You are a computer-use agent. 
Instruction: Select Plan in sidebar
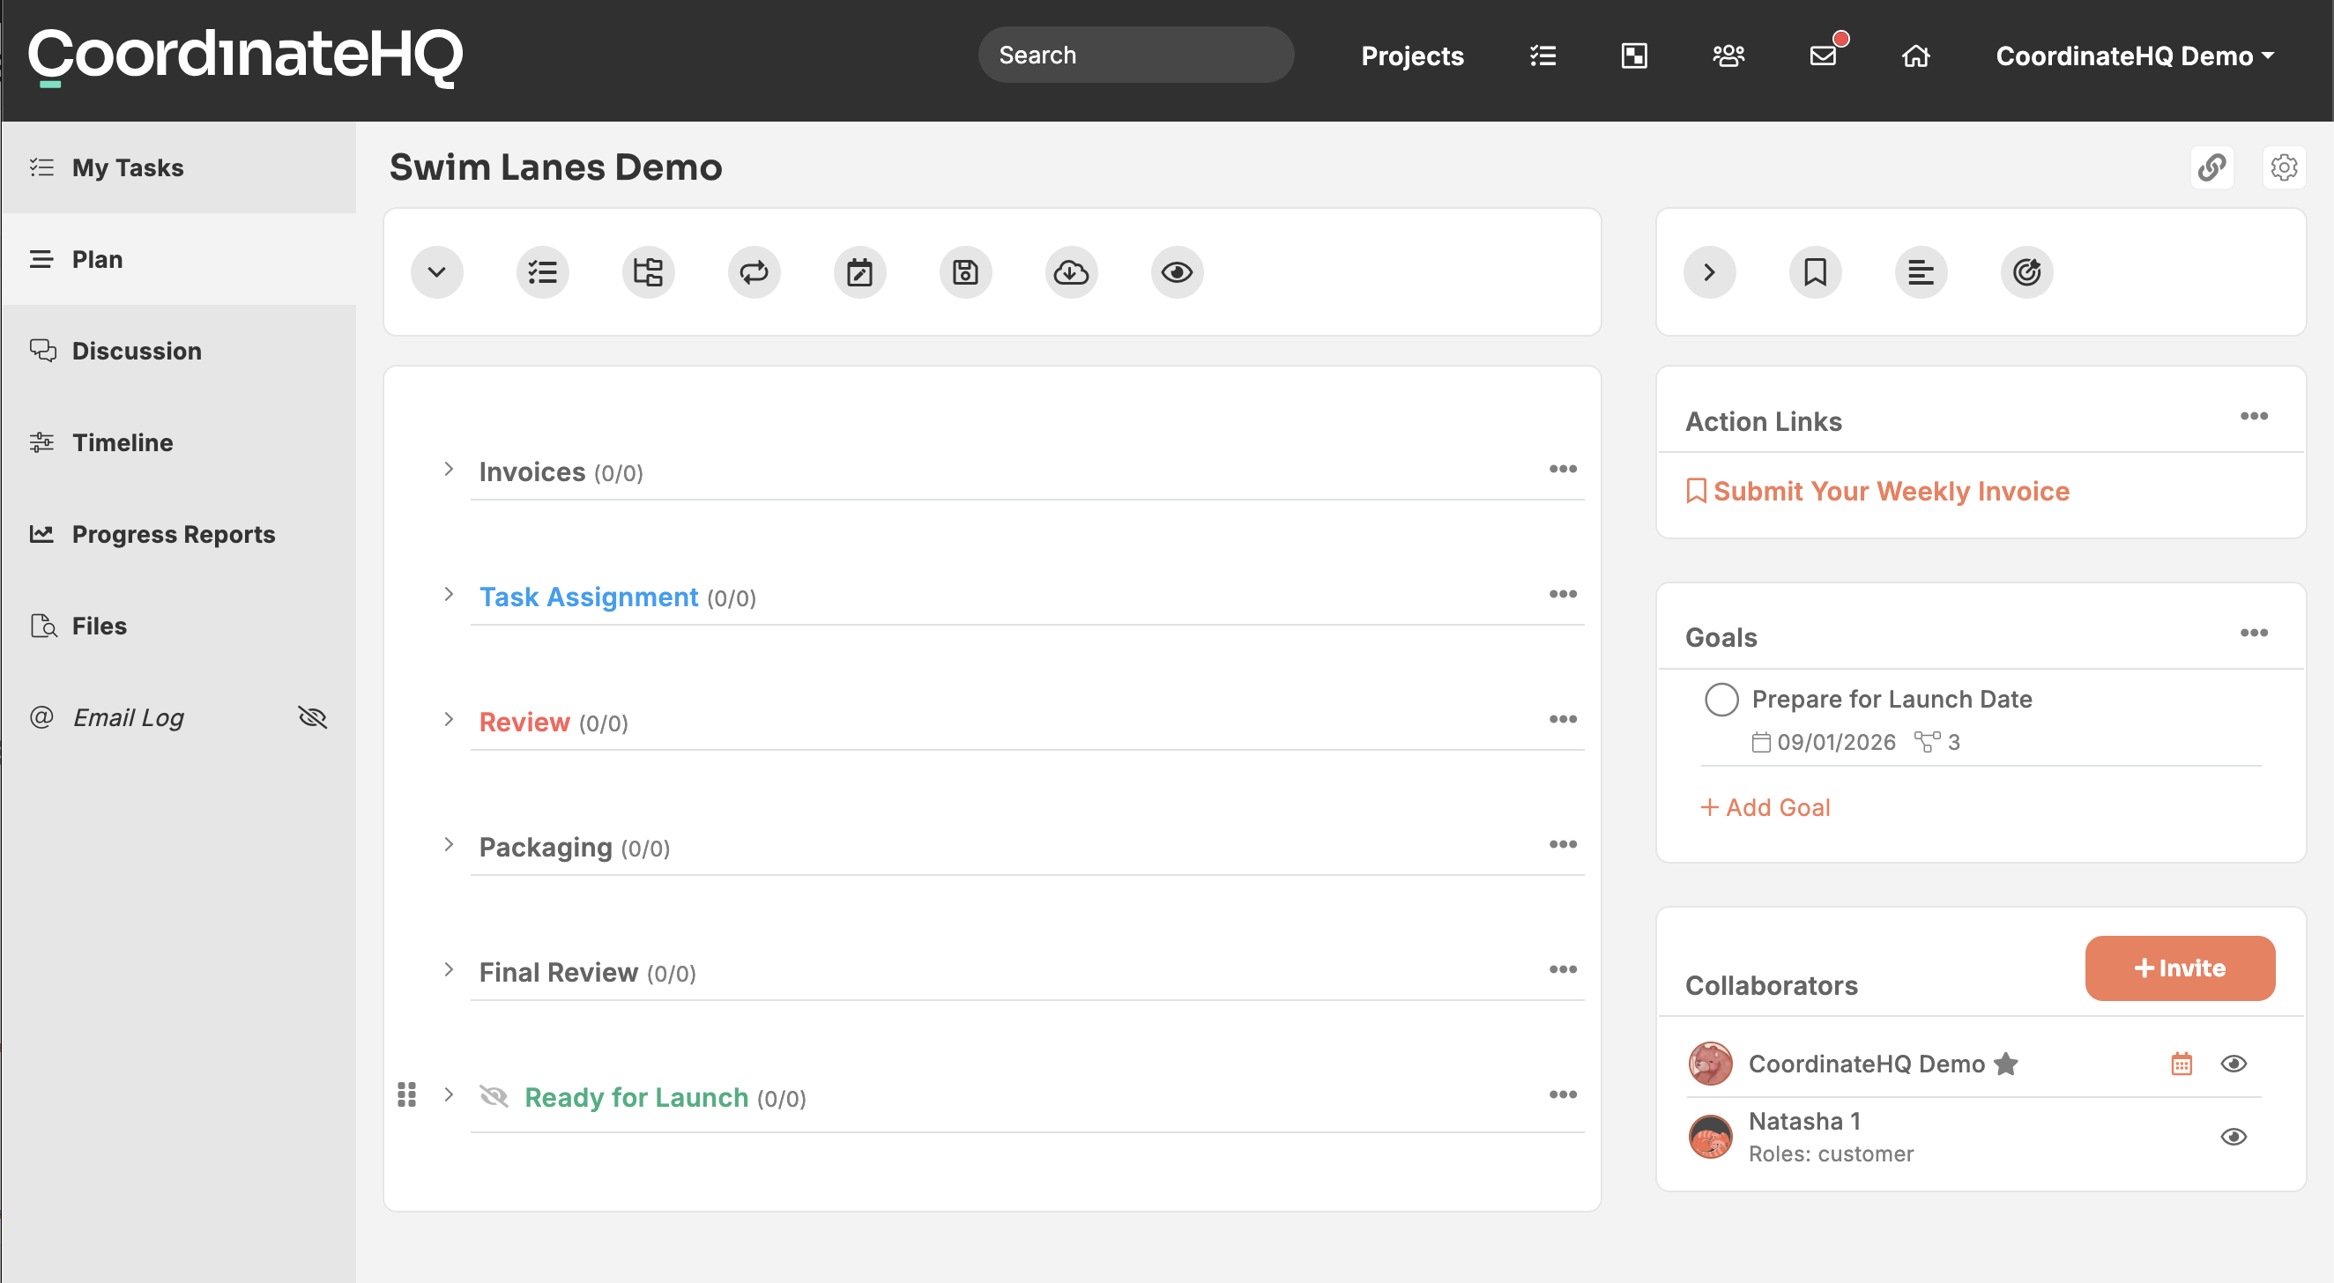click(179, 259)
